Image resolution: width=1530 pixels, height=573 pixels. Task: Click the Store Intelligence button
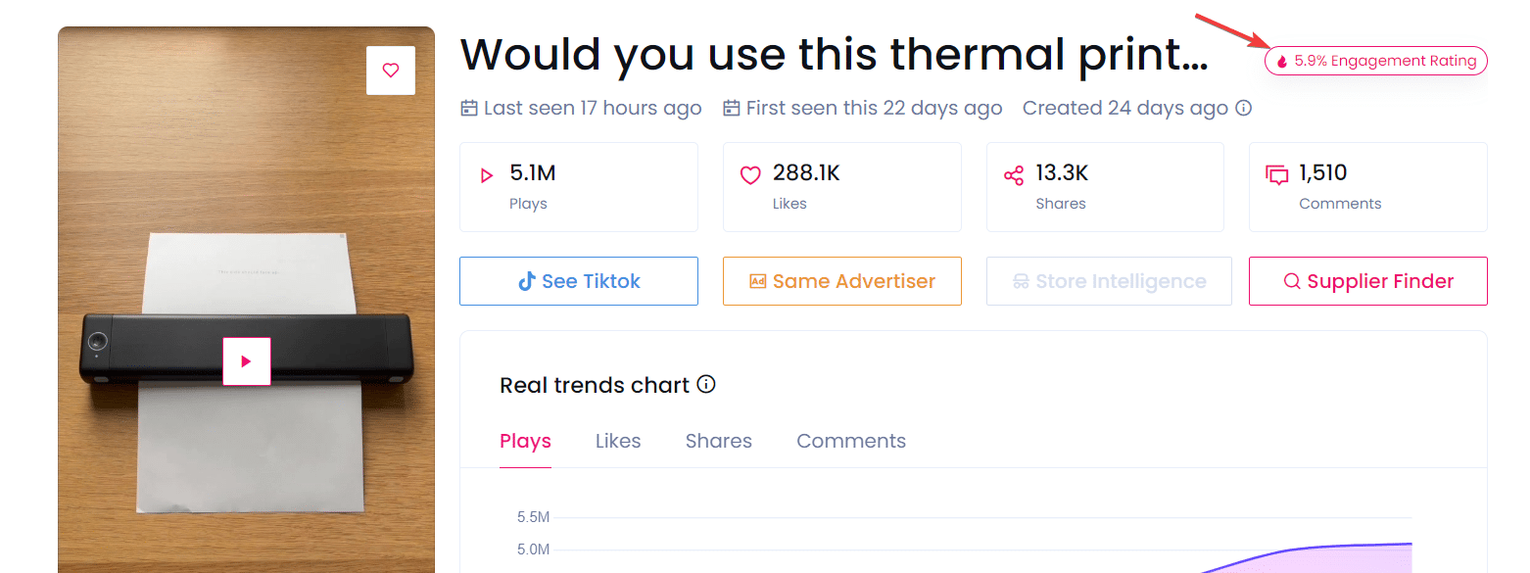coord(1108,281)
